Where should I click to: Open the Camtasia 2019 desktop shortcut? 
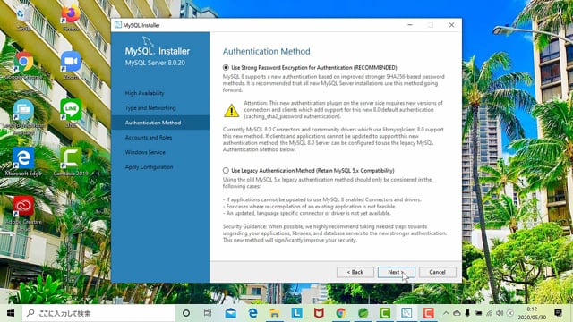[71, 161]
